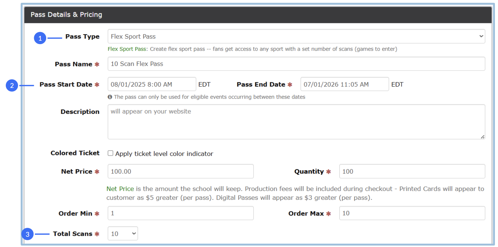
Task: Click the Pass Start Date field
Action: (x=152, y=84)
